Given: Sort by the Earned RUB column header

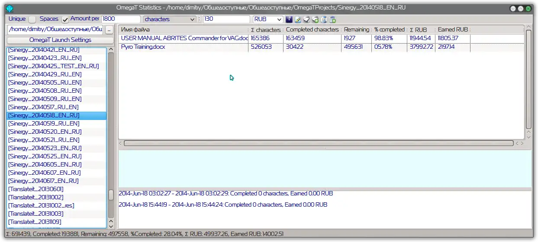Looking at the screenshot, I should coord(452,30).
